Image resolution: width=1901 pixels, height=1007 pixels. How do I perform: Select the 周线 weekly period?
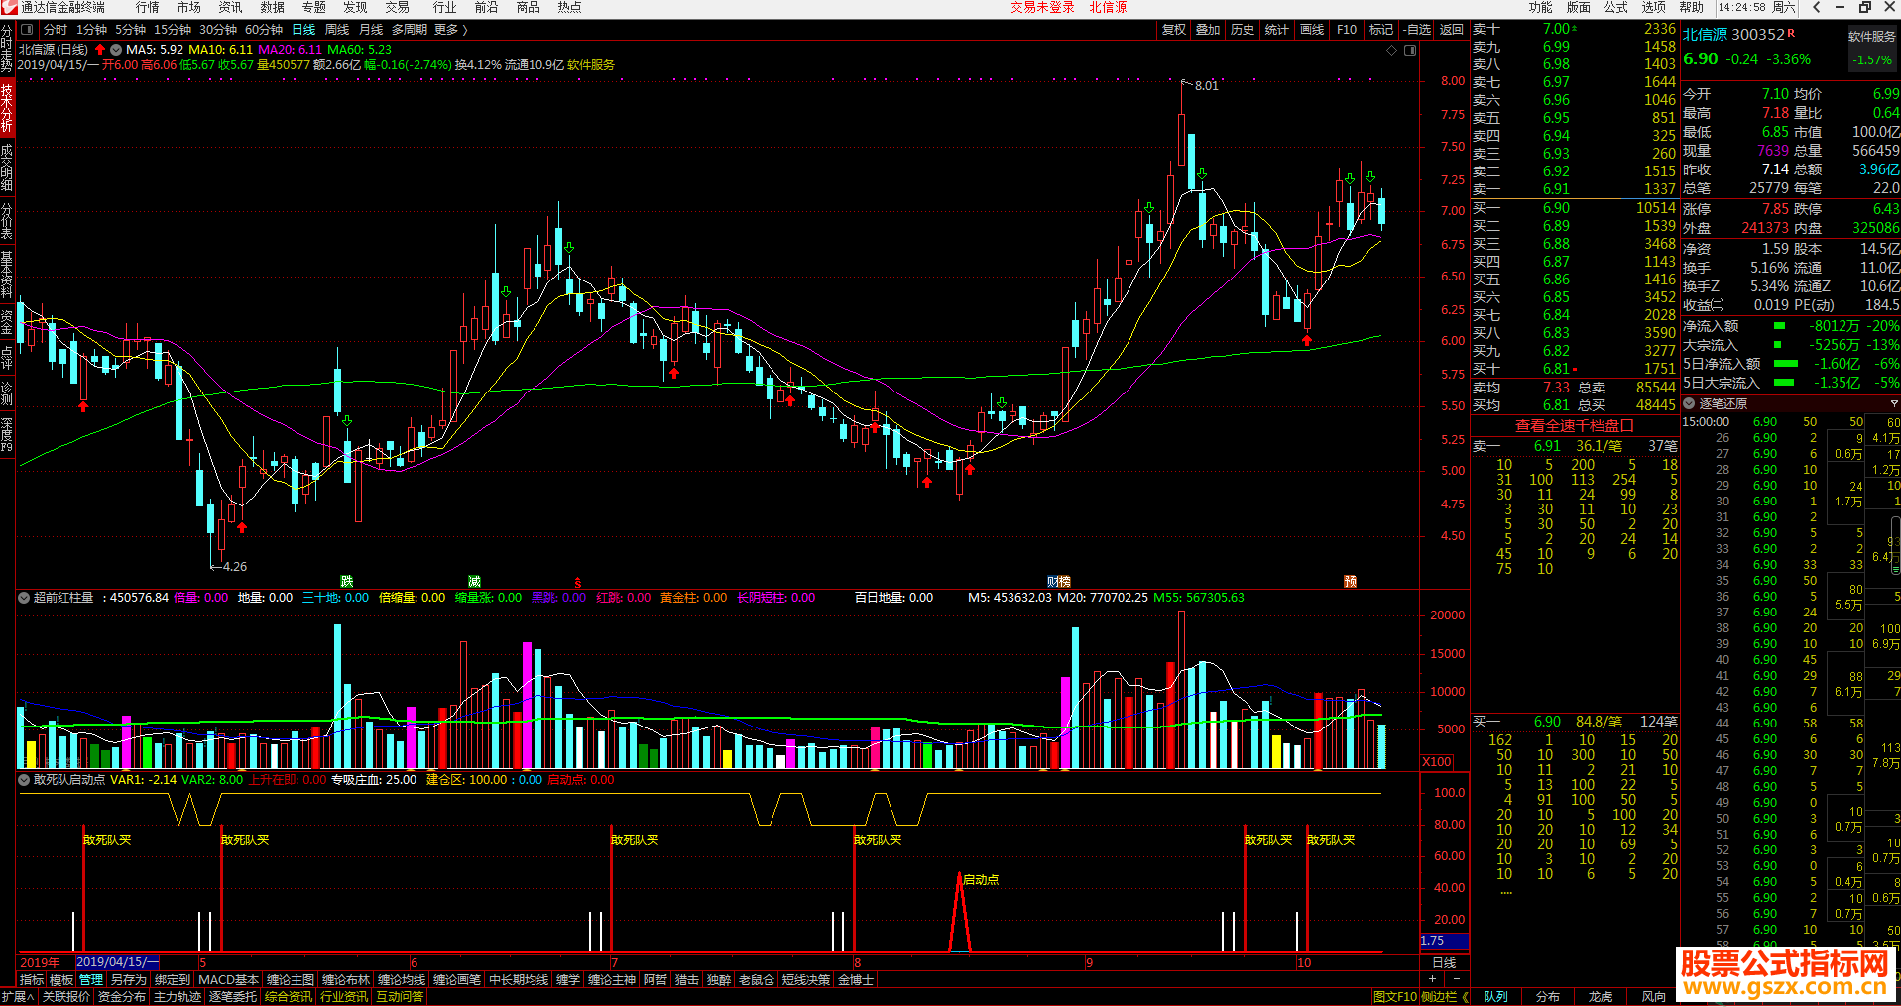point(337,30)
